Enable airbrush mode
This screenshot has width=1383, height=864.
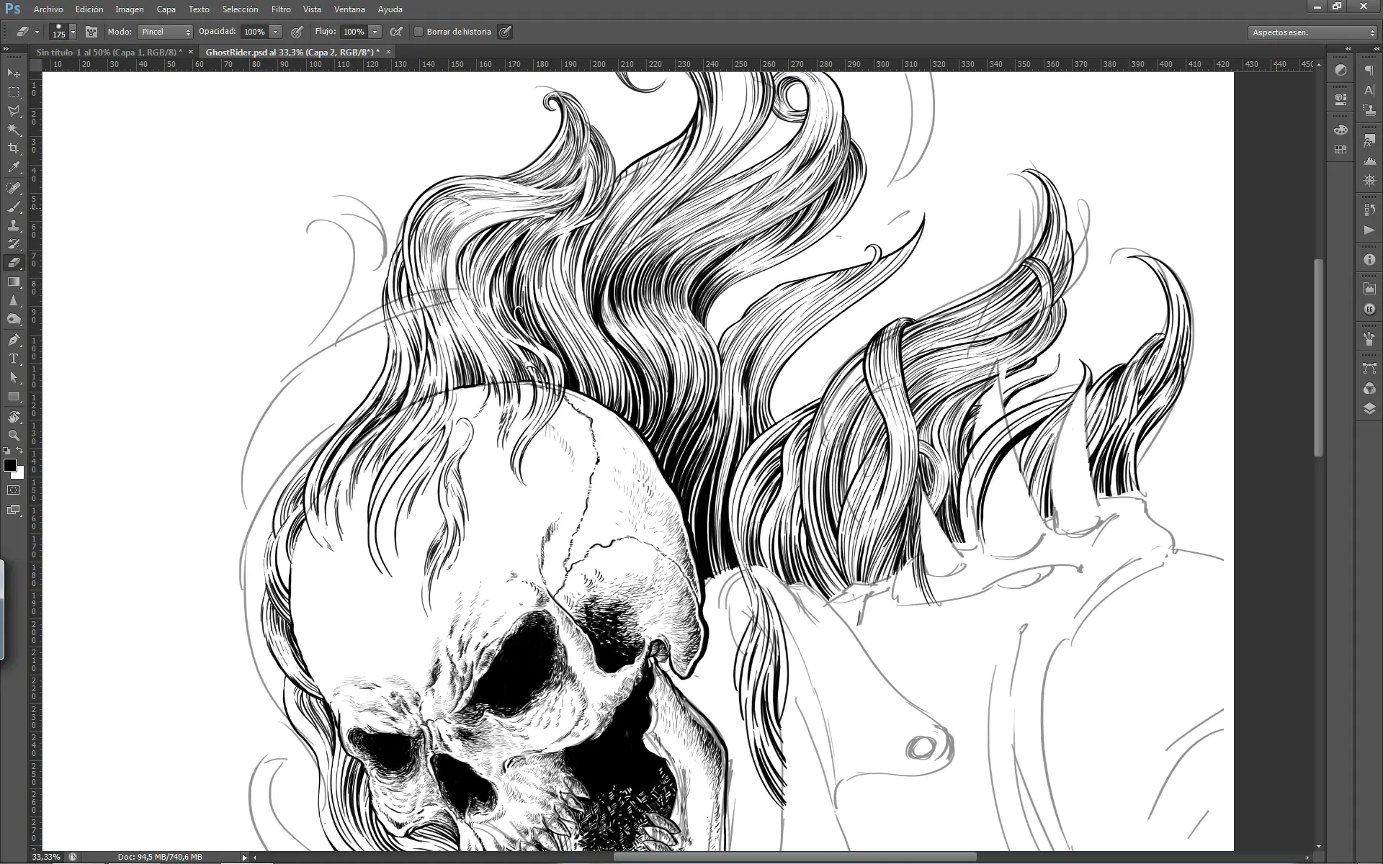point(396,32)
